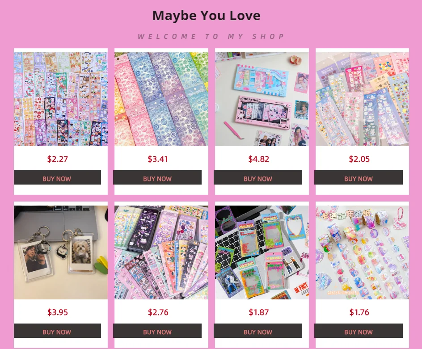Viewport: 422px width, 349px height.
Task: Open the Headlines card sleeves thumbnail
Action: 262,252
